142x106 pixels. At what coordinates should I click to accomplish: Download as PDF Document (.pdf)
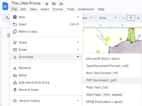click(x=112, y=80)
